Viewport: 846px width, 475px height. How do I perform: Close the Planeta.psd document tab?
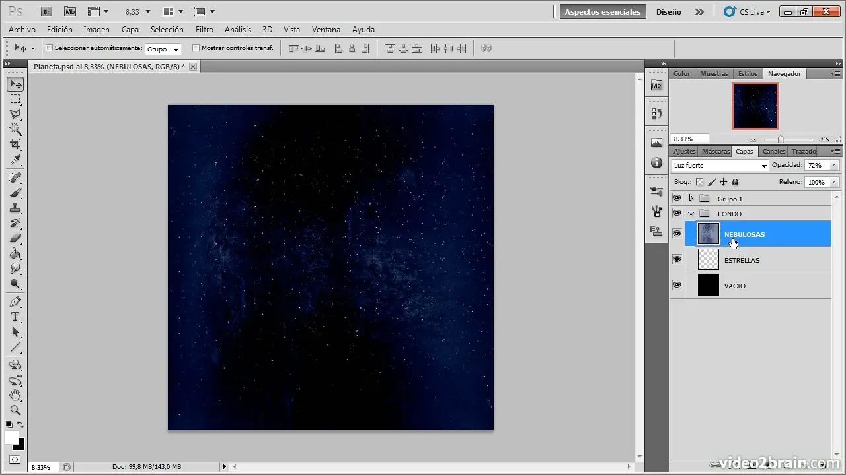(193, 67)
